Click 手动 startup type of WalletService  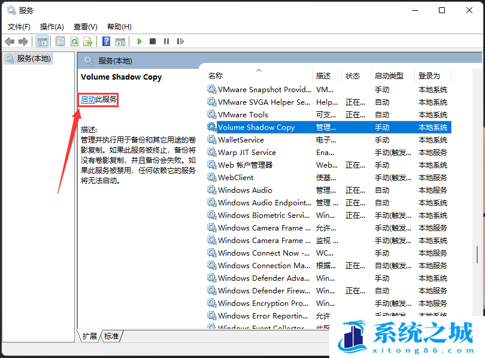point(382,139)
